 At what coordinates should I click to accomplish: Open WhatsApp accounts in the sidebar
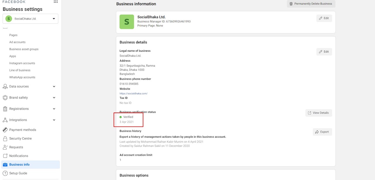click(22, 77)
